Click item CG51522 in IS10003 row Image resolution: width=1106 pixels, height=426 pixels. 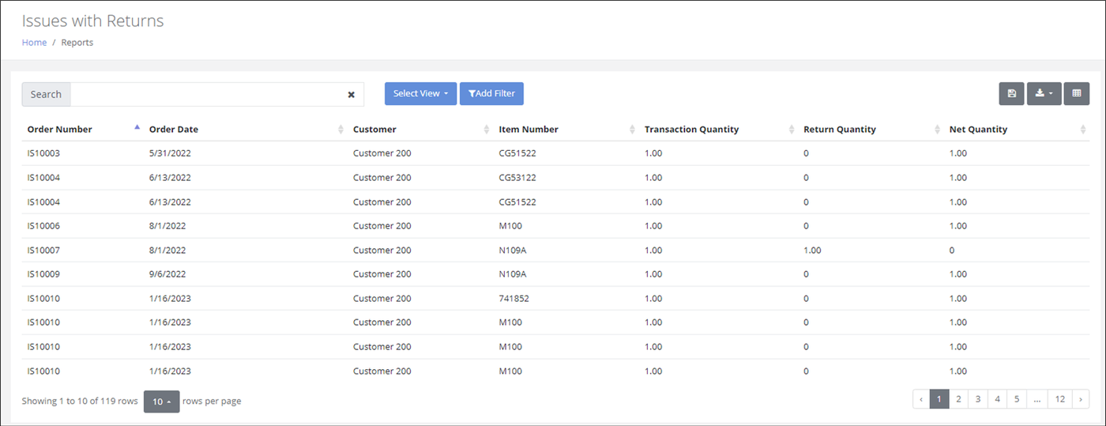(517, 153)
